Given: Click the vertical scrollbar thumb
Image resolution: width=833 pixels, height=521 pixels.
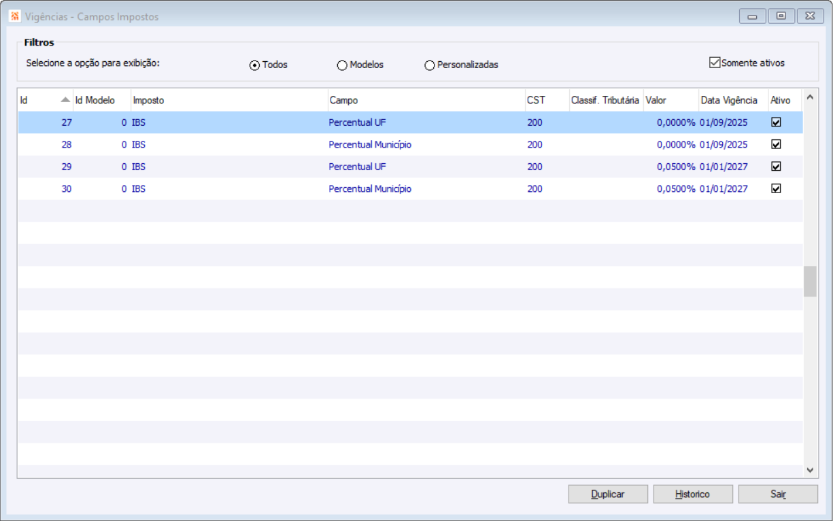Looking at the screenshot, I should (809, 282).
